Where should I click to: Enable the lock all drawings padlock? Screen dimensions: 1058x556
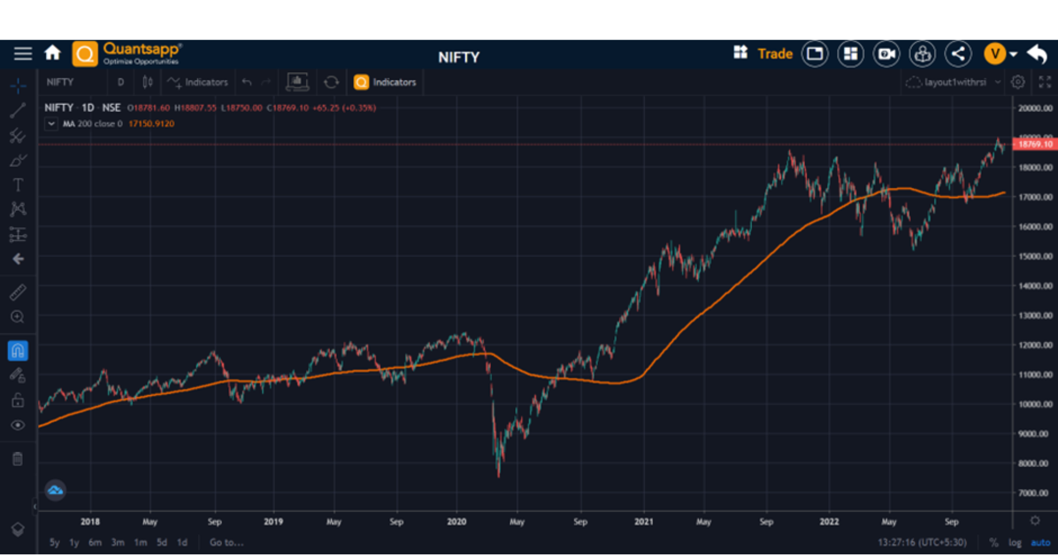18,400
